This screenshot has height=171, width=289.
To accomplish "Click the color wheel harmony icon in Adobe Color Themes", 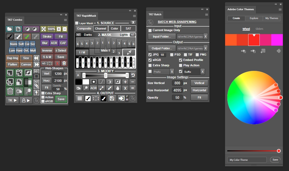I will (279, 51).
